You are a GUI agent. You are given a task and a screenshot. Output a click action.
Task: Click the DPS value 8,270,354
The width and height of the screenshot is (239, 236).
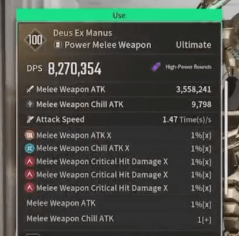(x=75, y=69)
